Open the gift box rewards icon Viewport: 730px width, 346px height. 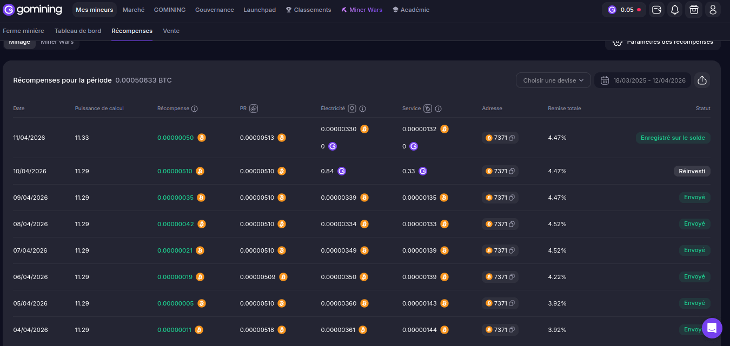694,10
